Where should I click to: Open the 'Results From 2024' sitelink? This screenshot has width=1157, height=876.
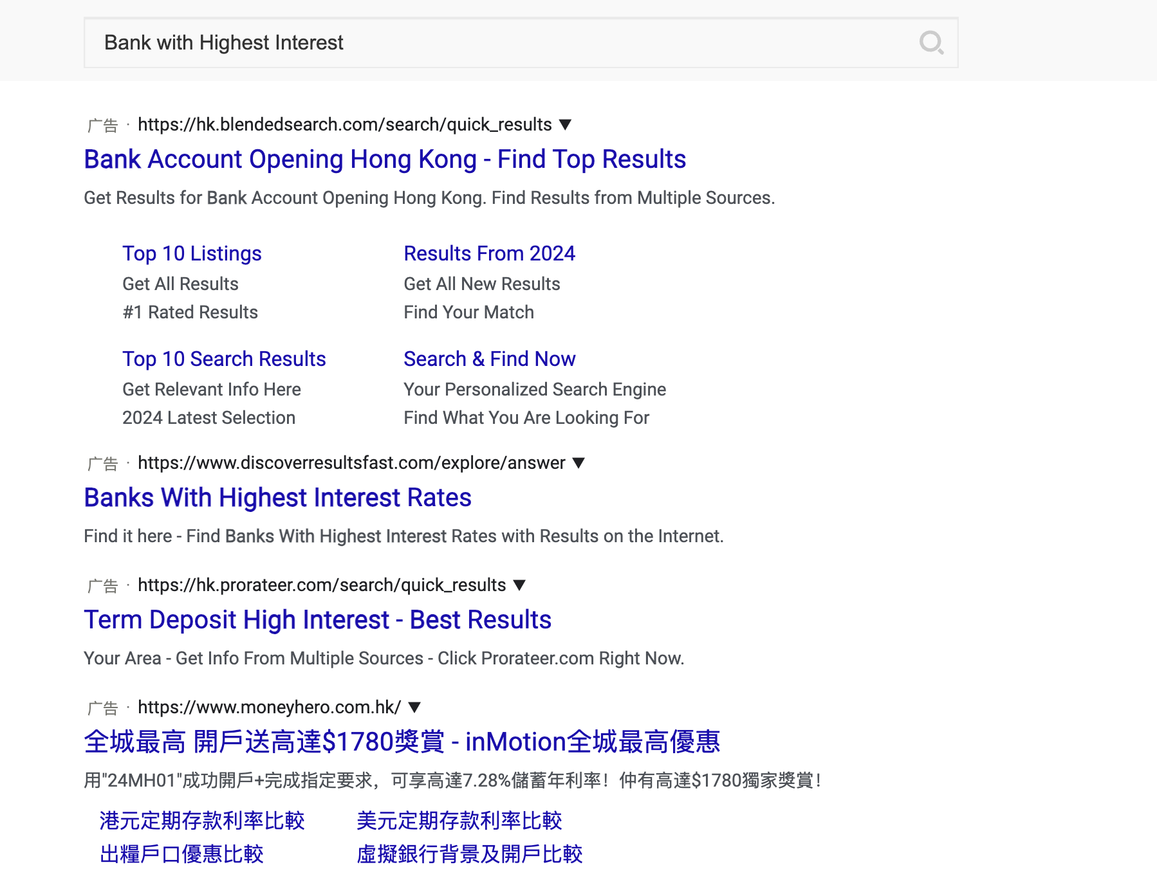[x=490, y=253]
